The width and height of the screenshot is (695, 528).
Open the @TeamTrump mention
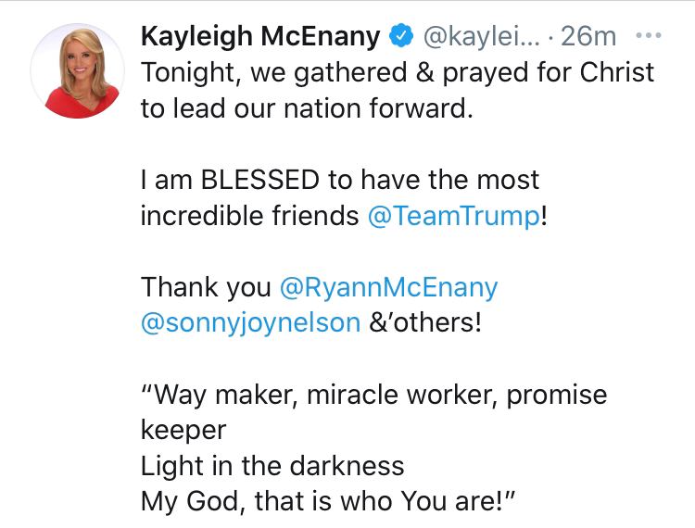(452, 216)
